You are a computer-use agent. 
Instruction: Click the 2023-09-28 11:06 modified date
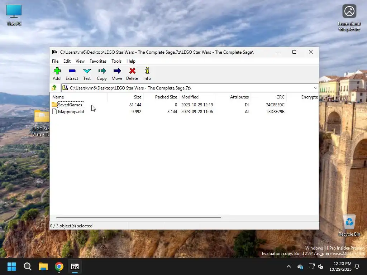[x=197, y=112]
